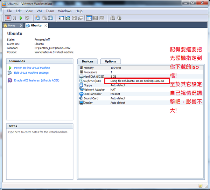Viewport: 210px width, 190px height.
Task: Switch to the Home tab
Action: tap(12, 26)
